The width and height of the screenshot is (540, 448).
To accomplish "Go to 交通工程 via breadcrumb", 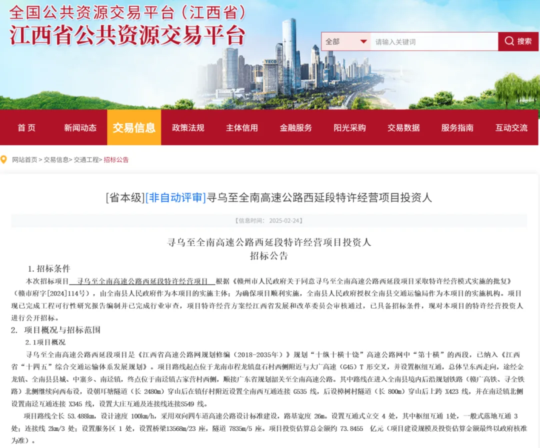I will 86,160.
